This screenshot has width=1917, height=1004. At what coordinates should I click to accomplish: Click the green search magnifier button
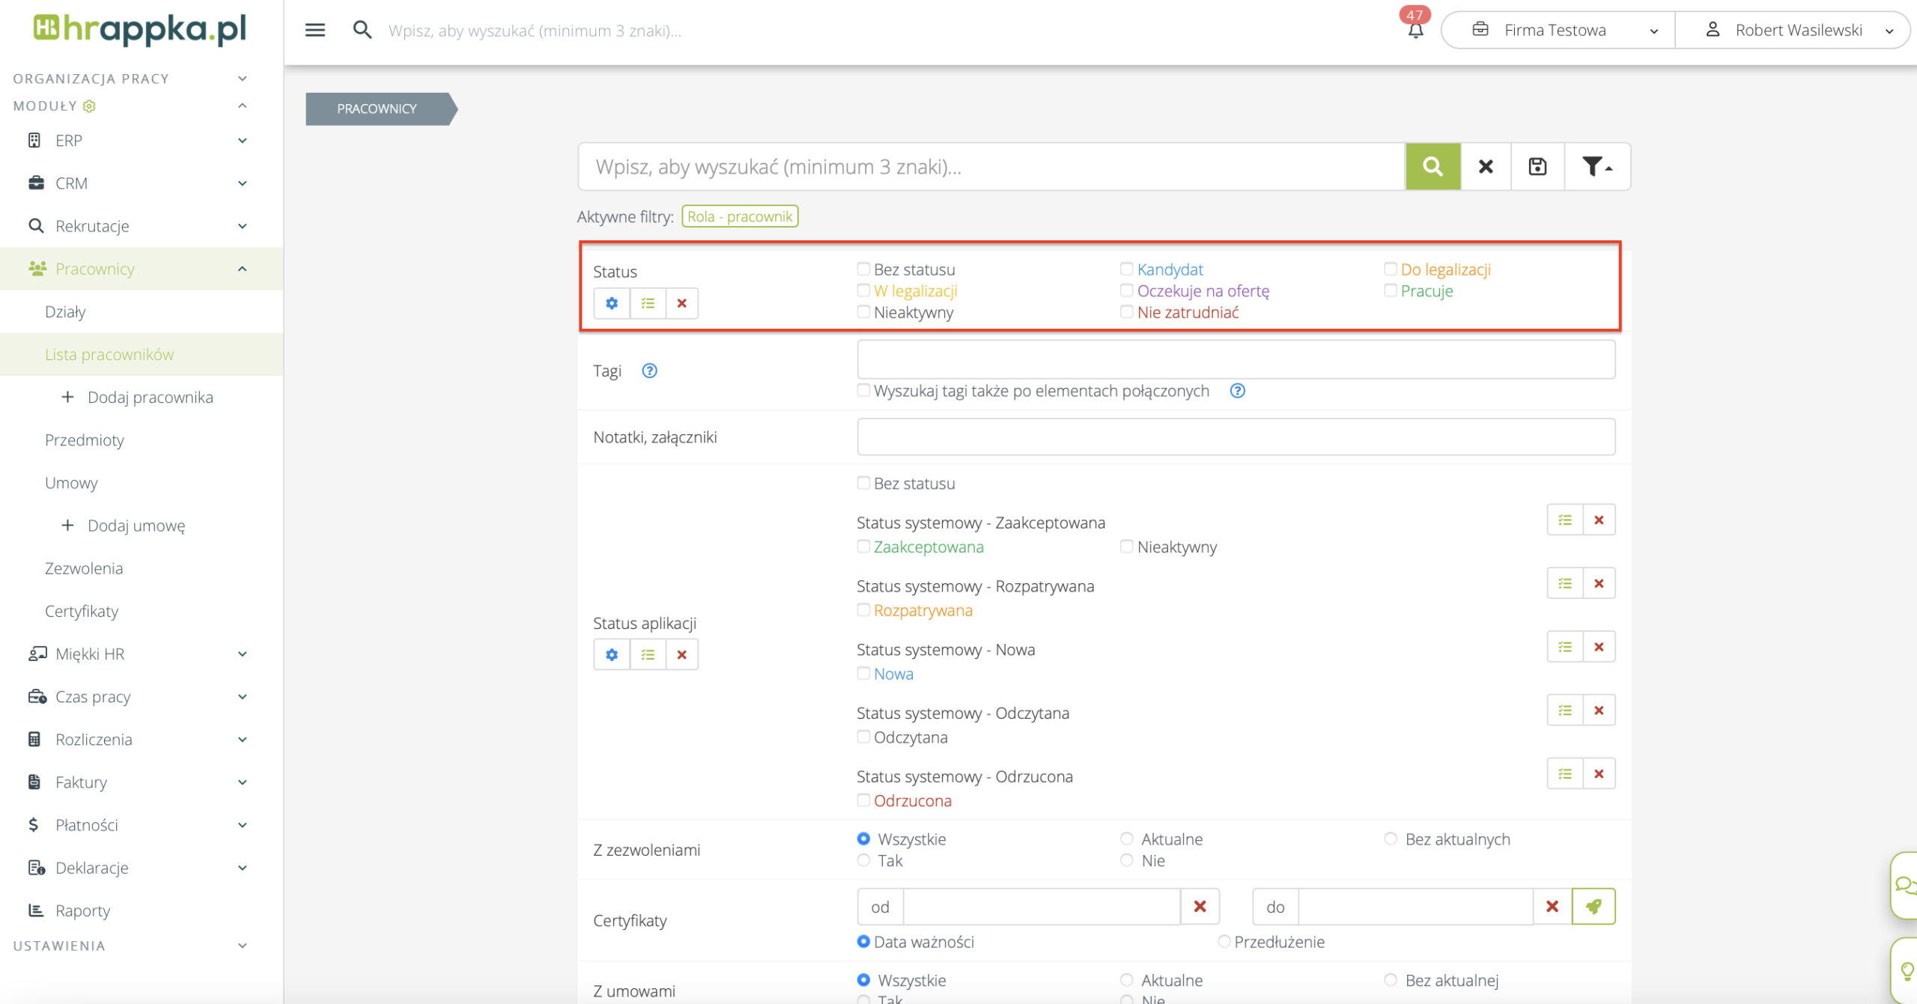(x=1432, y=166)
